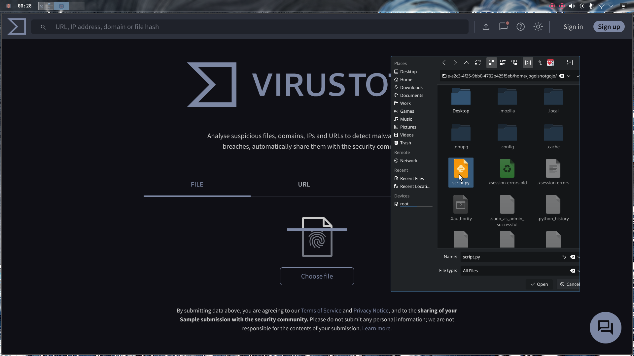The width and height of the screenshot is (634, 356).
Task: Switch to the URL tab
Action: pos(304,184)
